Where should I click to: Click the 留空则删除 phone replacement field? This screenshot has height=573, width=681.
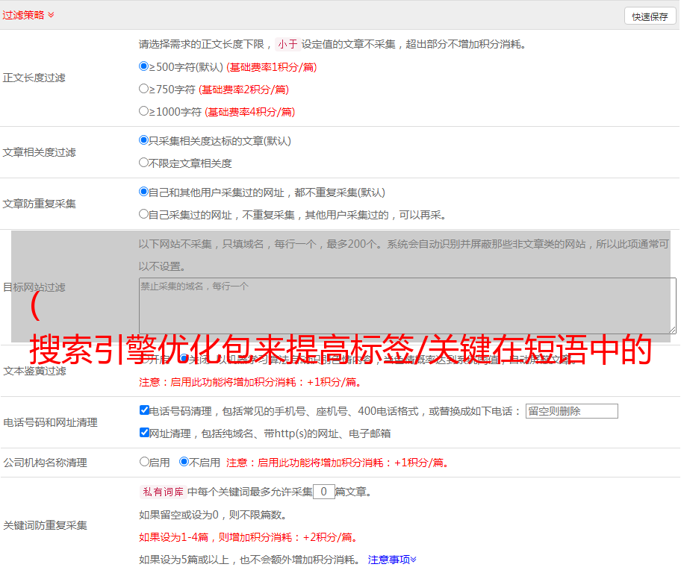(x=571, y=411)
